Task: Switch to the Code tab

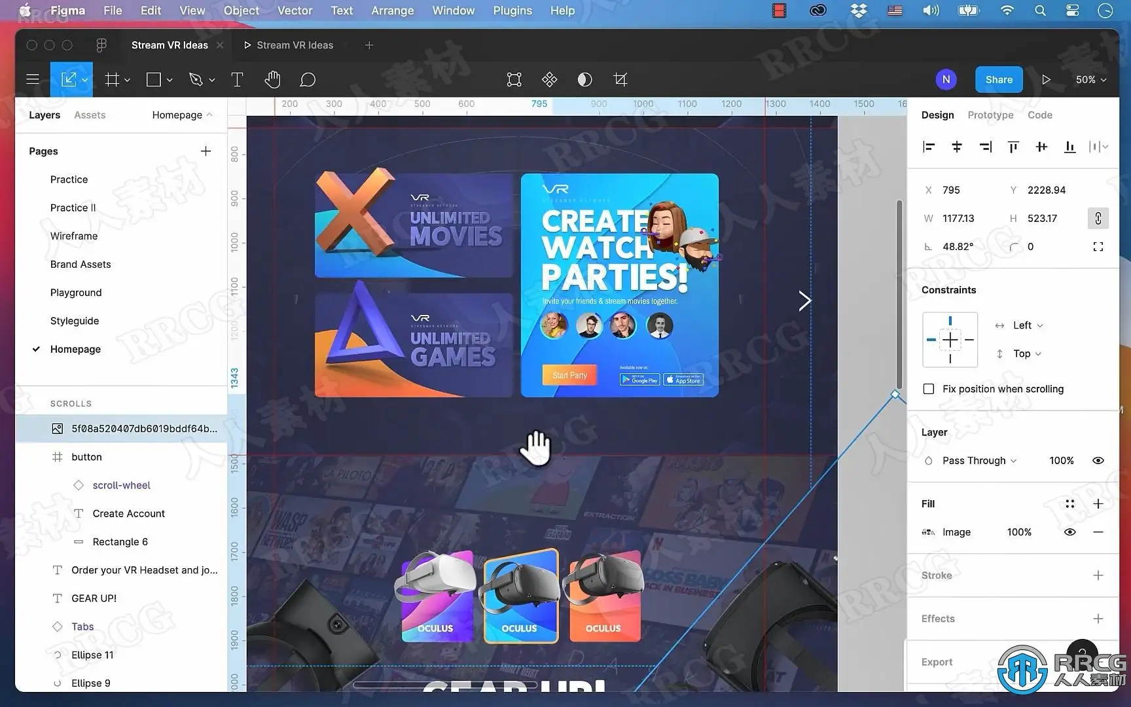Action: (1040, 115)
